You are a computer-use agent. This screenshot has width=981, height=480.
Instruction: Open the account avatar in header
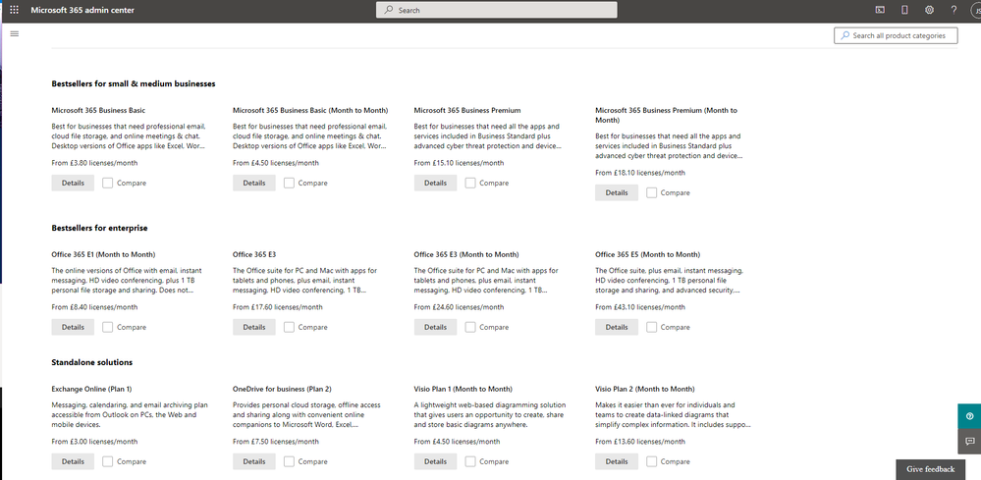pyautogui.click(x=975, y=10)
